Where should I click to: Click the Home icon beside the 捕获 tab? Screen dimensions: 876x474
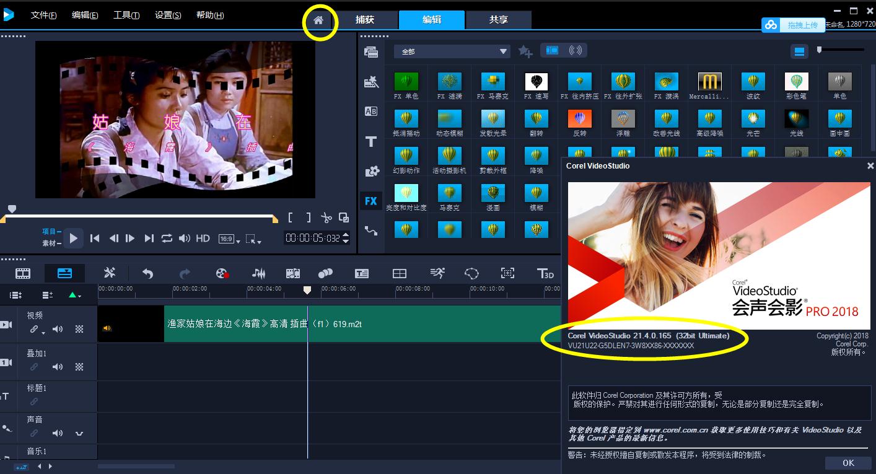click(318, 20)
